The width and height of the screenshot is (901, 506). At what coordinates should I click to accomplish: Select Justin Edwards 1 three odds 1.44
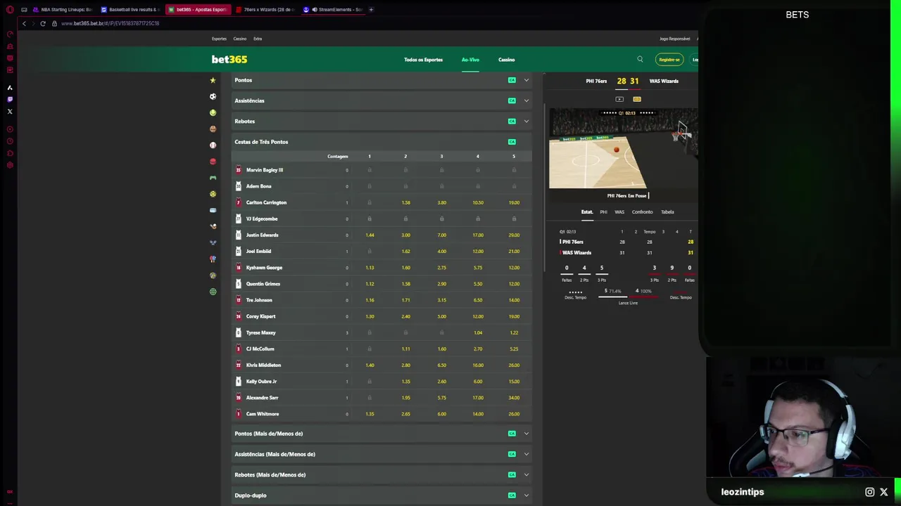pyautogui.click(x=370, y=235)
